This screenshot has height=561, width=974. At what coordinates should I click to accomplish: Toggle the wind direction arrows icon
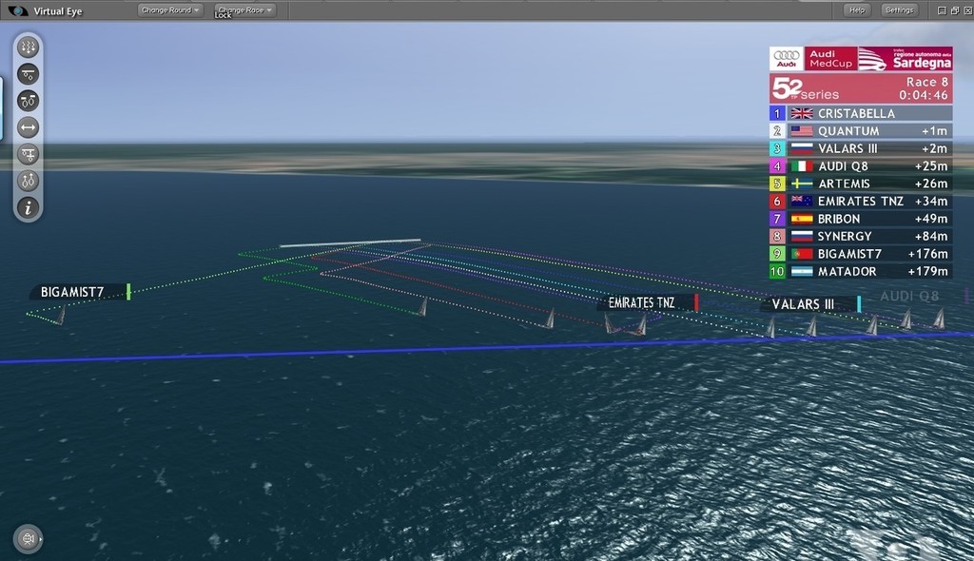click(28, 48)
